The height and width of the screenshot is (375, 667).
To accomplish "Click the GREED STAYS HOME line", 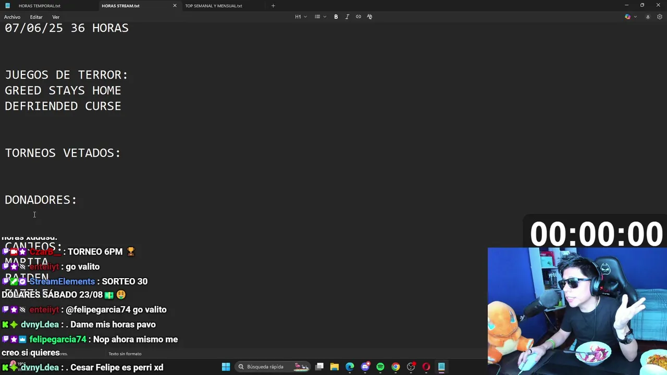I will pyautogui.click(x=63, y=91).
